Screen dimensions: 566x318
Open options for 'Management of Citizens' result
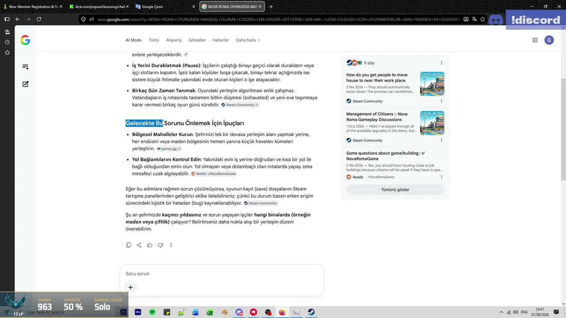pos(441,140)
